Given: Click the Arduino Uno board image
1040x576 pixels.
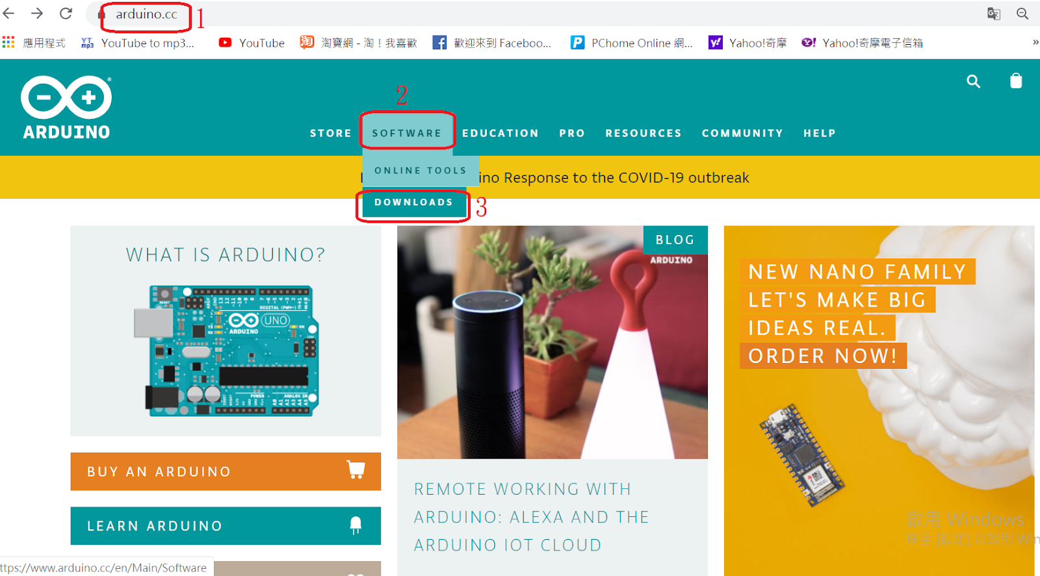Looking at the screenshot, I should [x=227, y=351].
